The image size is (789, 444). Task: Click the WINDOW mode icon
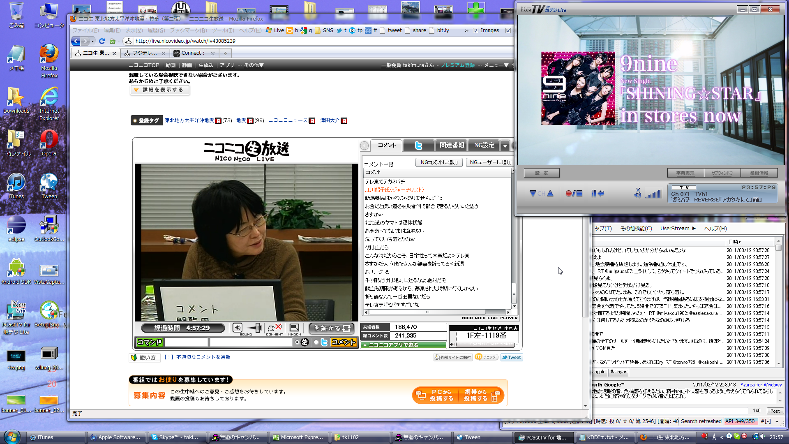click(x=294, y=328)
